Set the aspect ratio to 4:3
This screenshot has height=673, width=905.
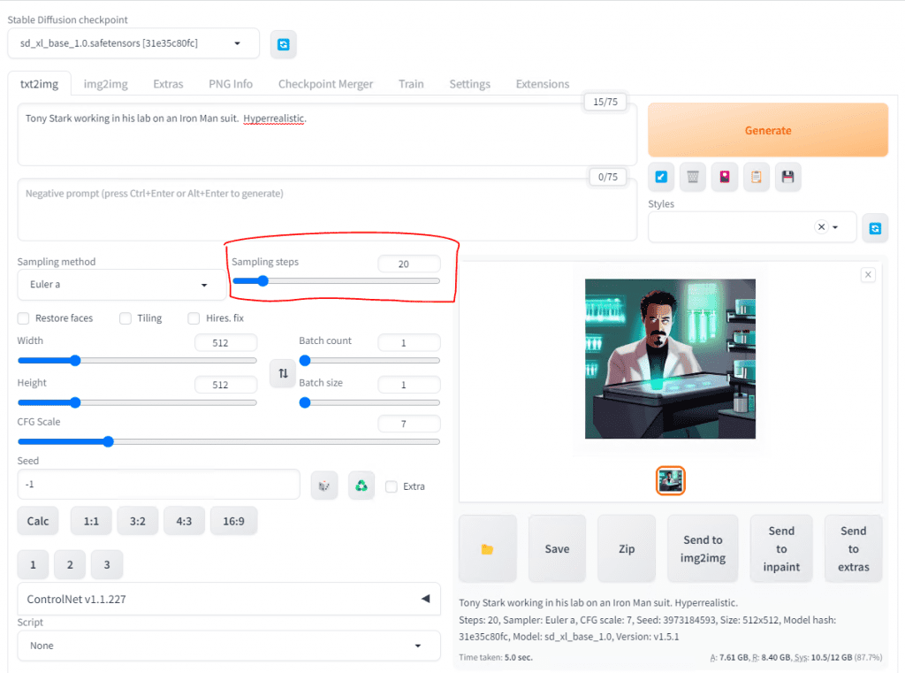click(184, 521)
